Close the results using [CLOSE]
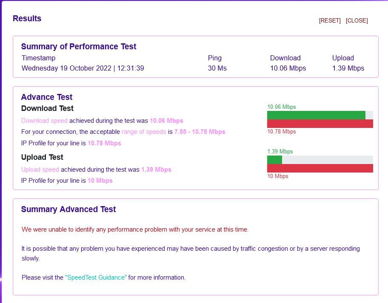Image resolution: width=388 pixels, height=303 pixels. 357,21
